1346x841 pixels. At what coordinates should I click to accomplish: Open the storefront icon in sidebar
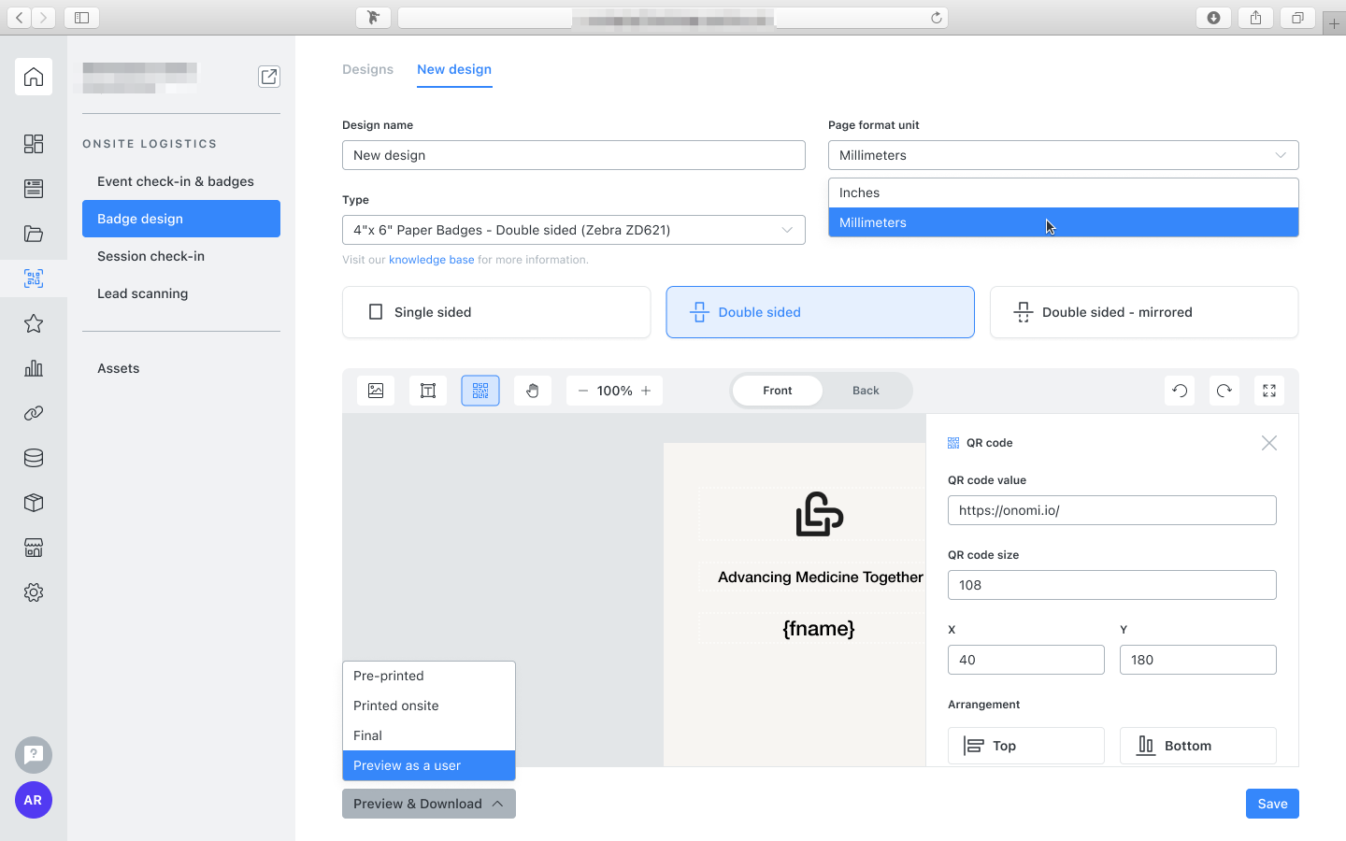[34, 548]
